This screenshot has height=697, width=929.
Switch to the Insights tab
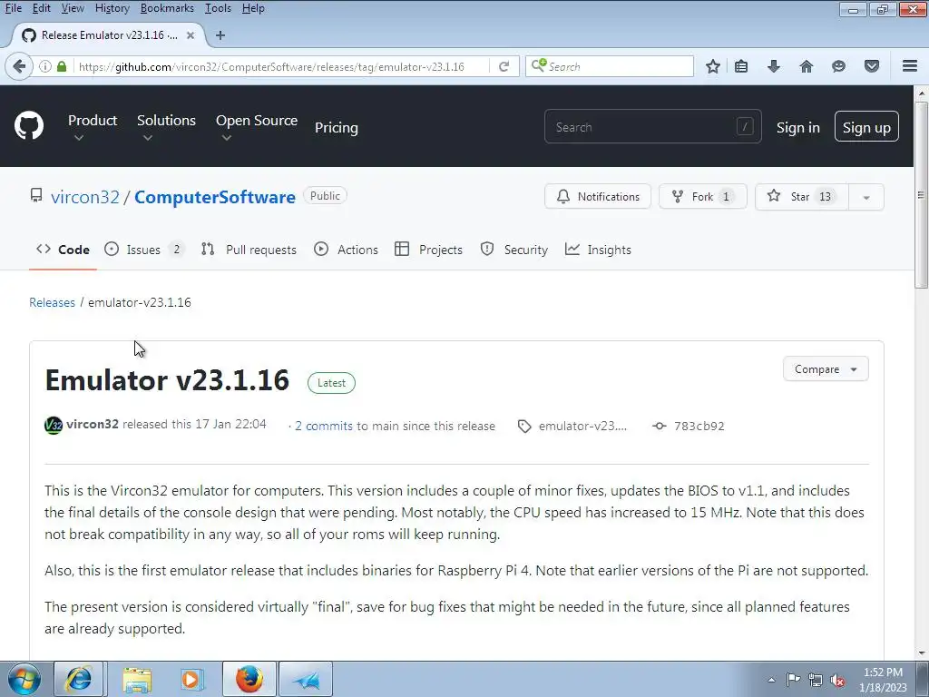click(x=599, y=250)
